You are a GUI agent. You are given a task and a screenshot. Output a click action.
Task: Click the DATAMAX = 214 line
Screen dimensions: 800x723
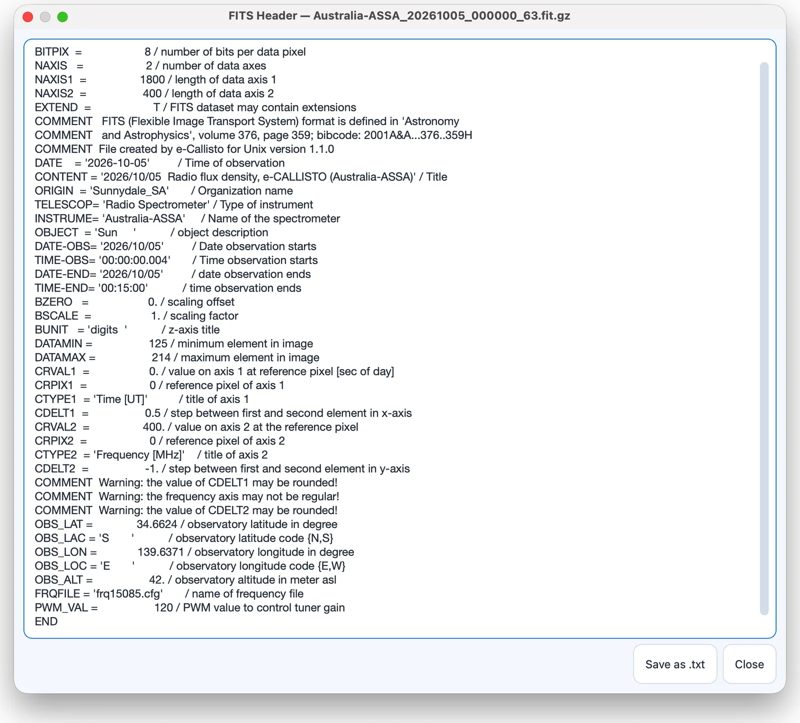(177, 358)
